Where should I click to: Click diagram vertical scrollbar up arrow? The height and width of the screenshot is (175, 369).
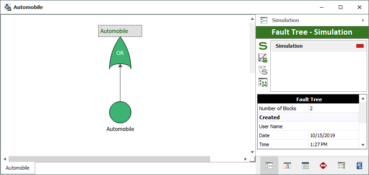point(252,19)
